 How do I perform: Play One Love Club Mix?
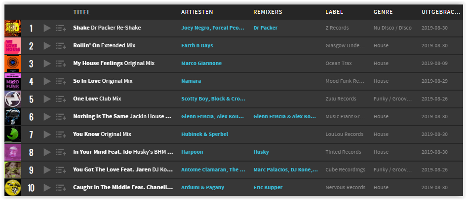pyautogui.click(x=47, y=99)
